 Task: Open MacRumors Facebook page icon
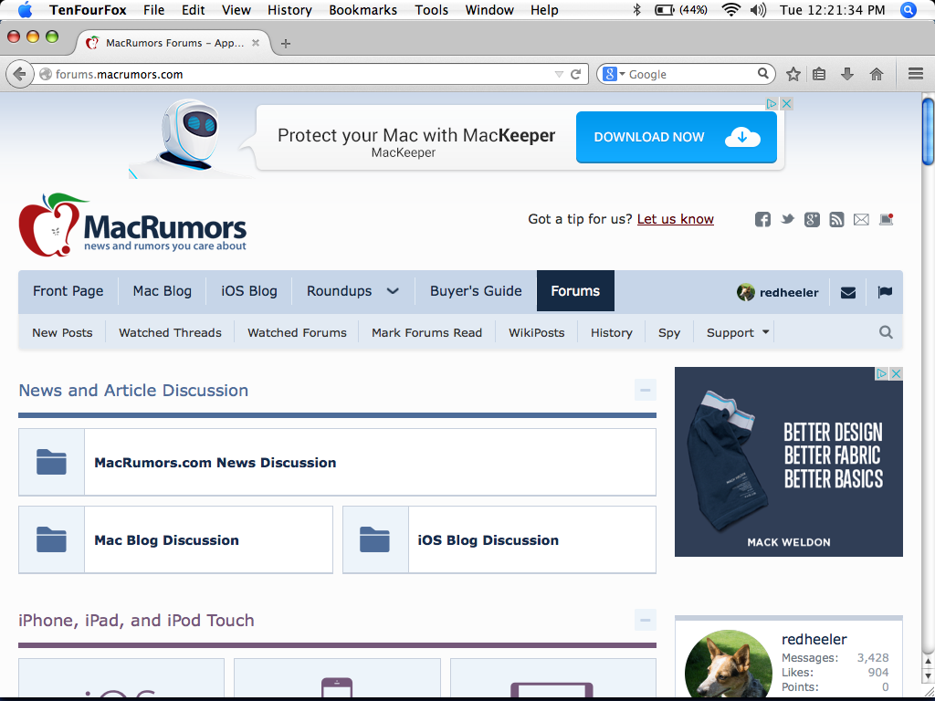tap(762, 219)
